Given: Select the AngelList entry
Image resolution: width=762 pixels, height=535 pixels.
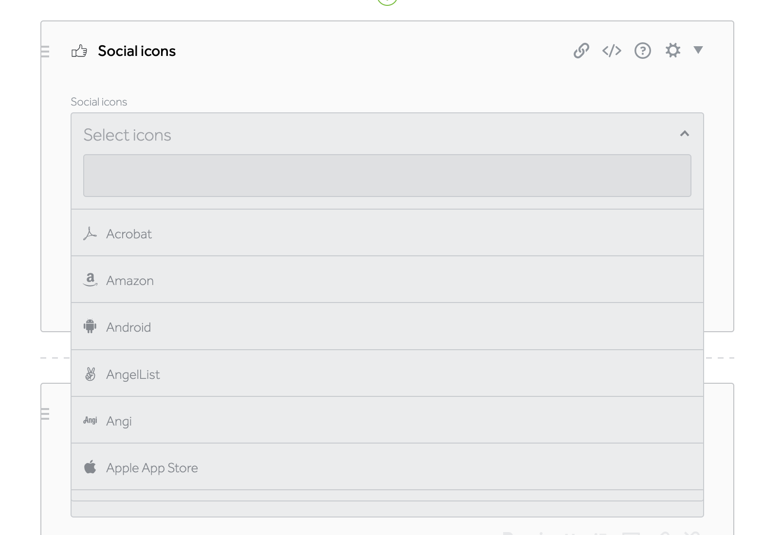Looking at the screenshot, I should click(387, 374).
